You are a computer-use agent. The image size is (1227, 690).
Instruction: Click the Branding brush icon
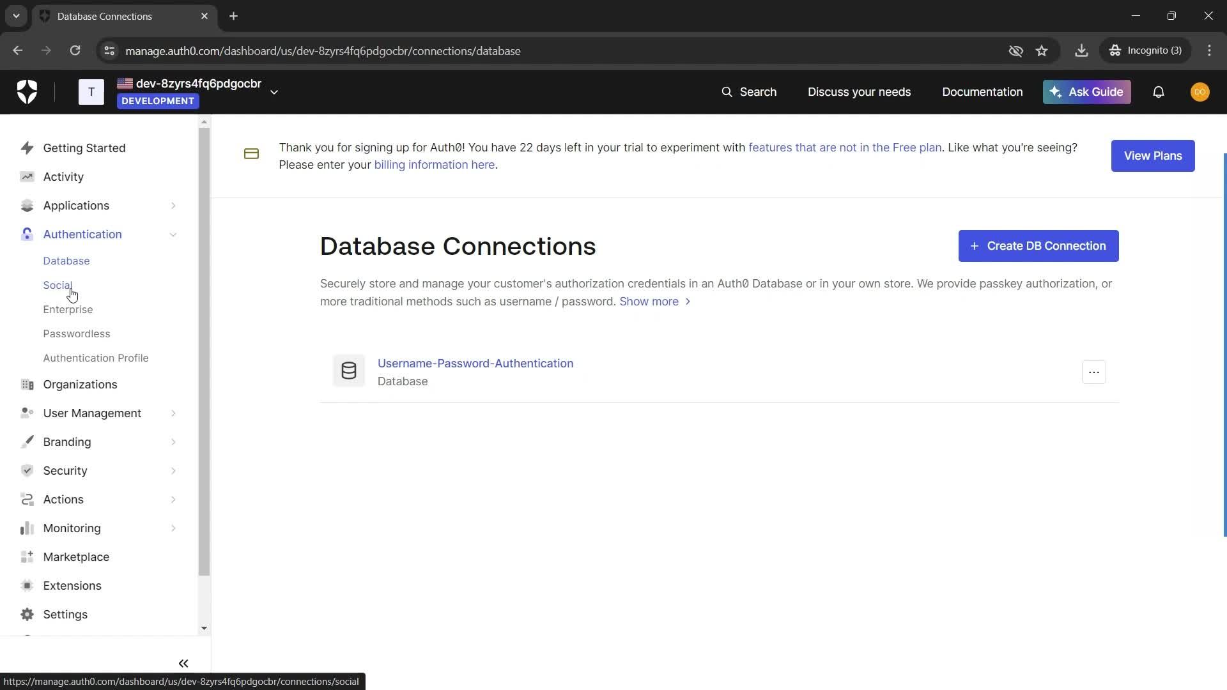[27, 442]
